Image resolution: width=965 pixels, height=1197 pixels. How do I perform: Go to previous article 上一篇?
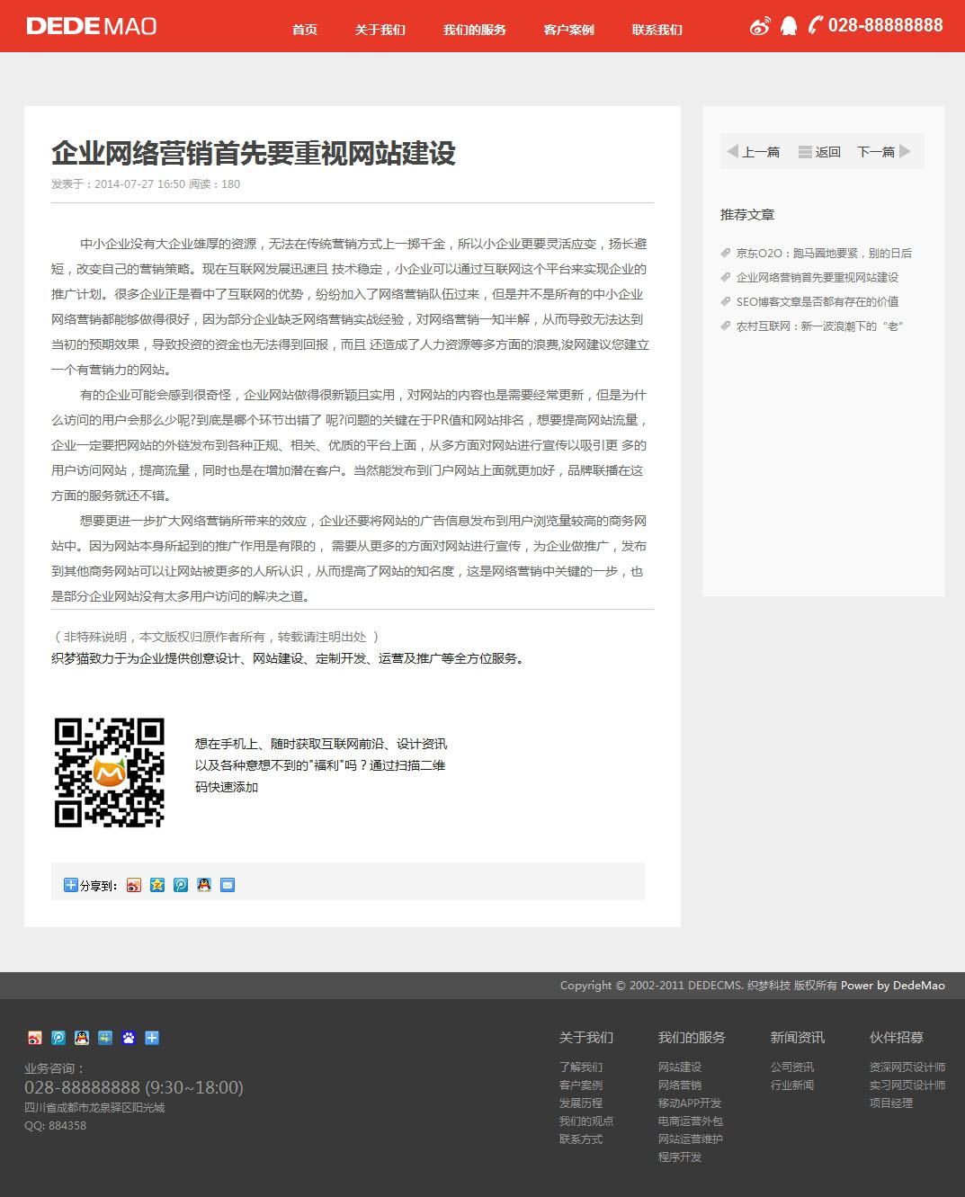click(754, 152)
